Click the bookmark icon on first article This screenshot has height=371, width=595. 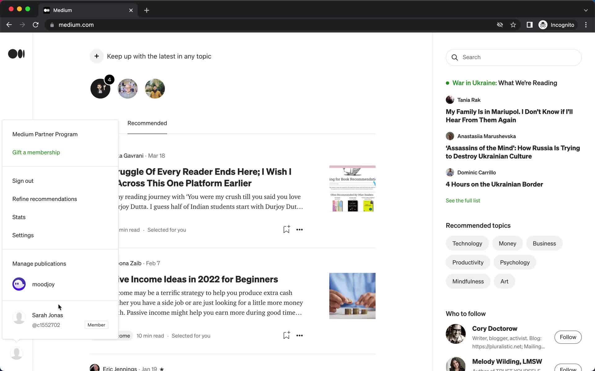(286, 229)
